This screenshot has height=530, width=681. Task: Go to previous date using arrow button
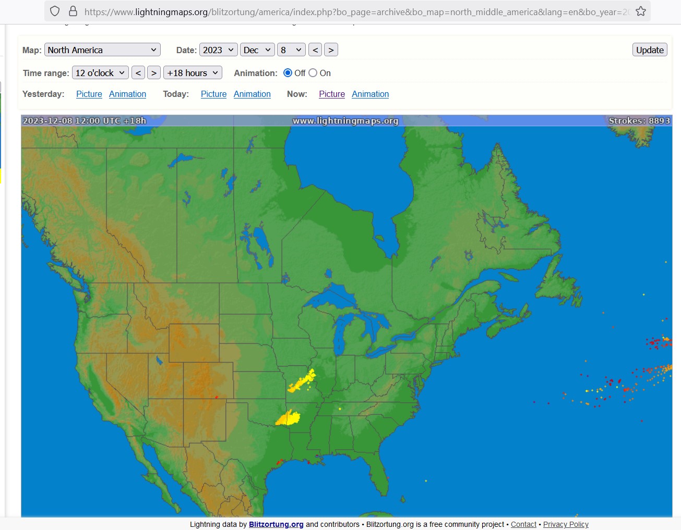pyautogui.click(x=315, y=50)
